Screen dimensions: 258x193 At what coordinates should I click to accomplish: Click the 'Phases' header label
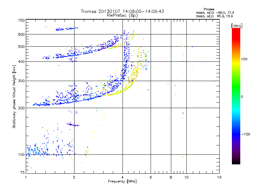click(x=209, y=9)
